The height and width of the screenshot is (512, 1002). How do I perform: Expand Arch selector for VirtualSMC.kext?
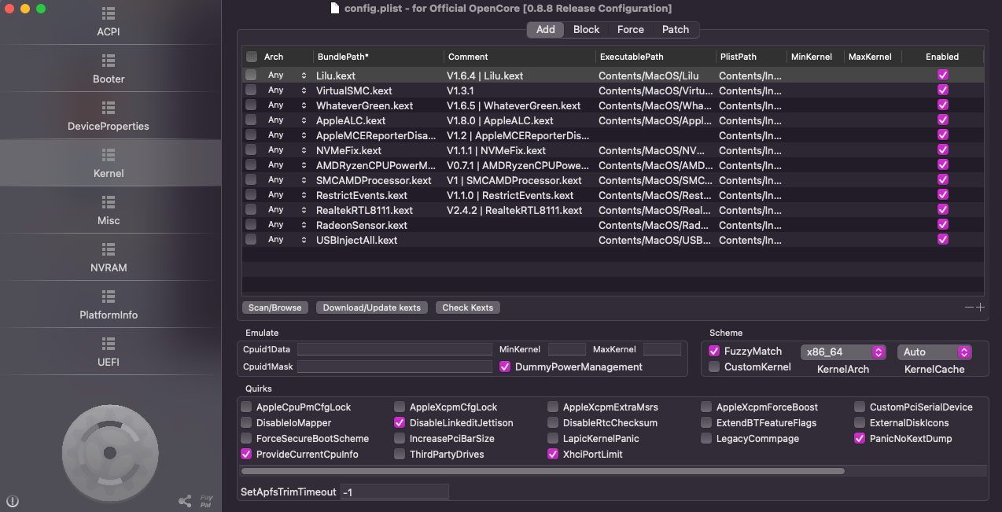tap(304, 90)
